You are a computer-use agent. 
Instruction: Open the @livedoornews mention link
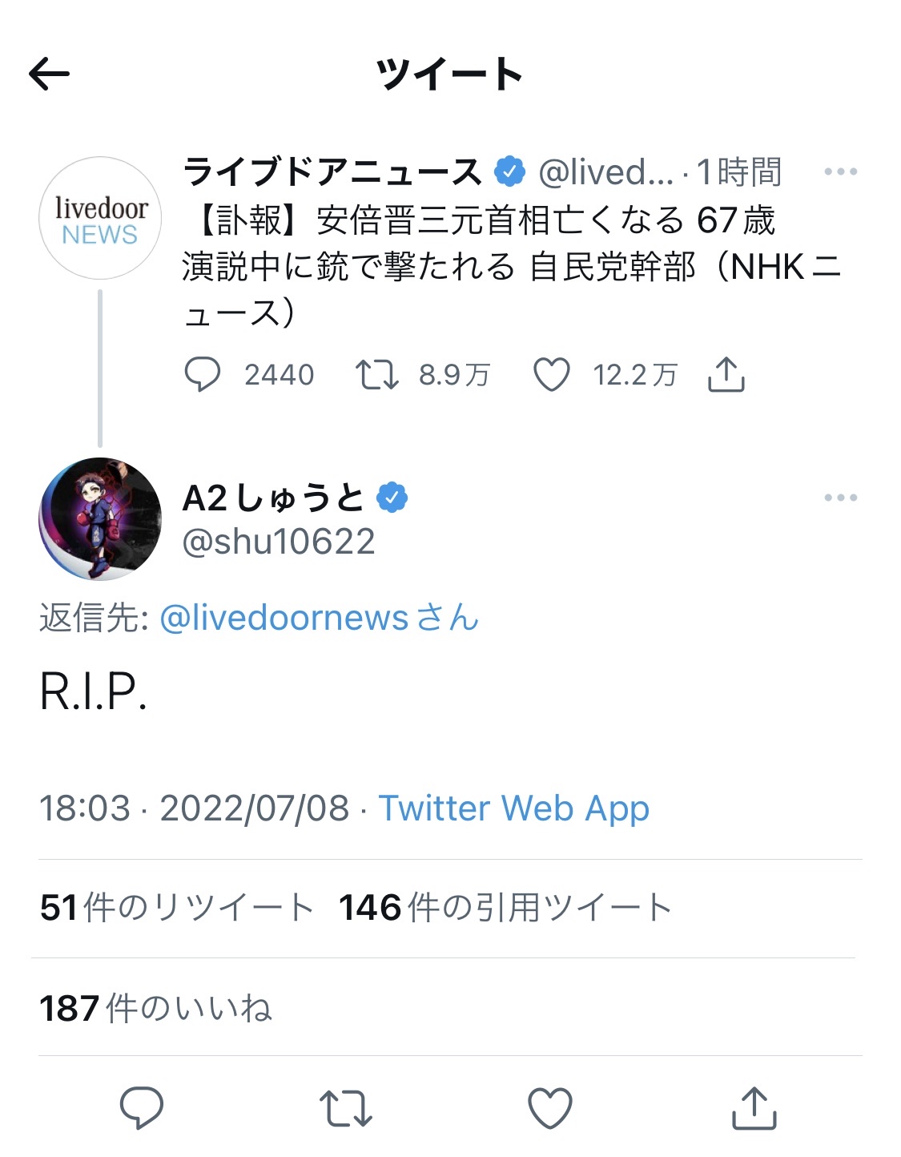(x=284, y=618)
